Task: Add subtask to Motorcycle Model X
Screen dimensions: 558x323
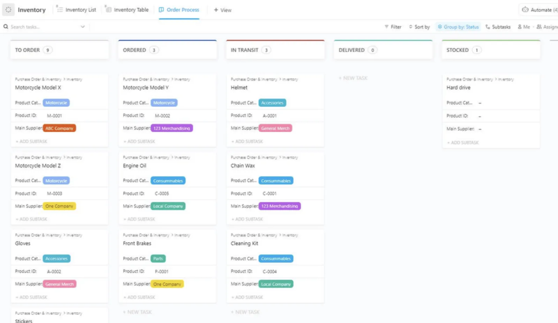Action: tap(31, 141)
